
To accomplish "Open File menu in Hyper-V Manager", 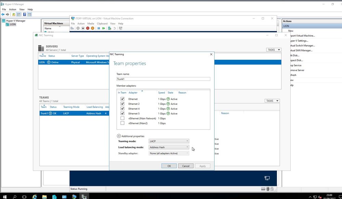I will pos(4,9).
